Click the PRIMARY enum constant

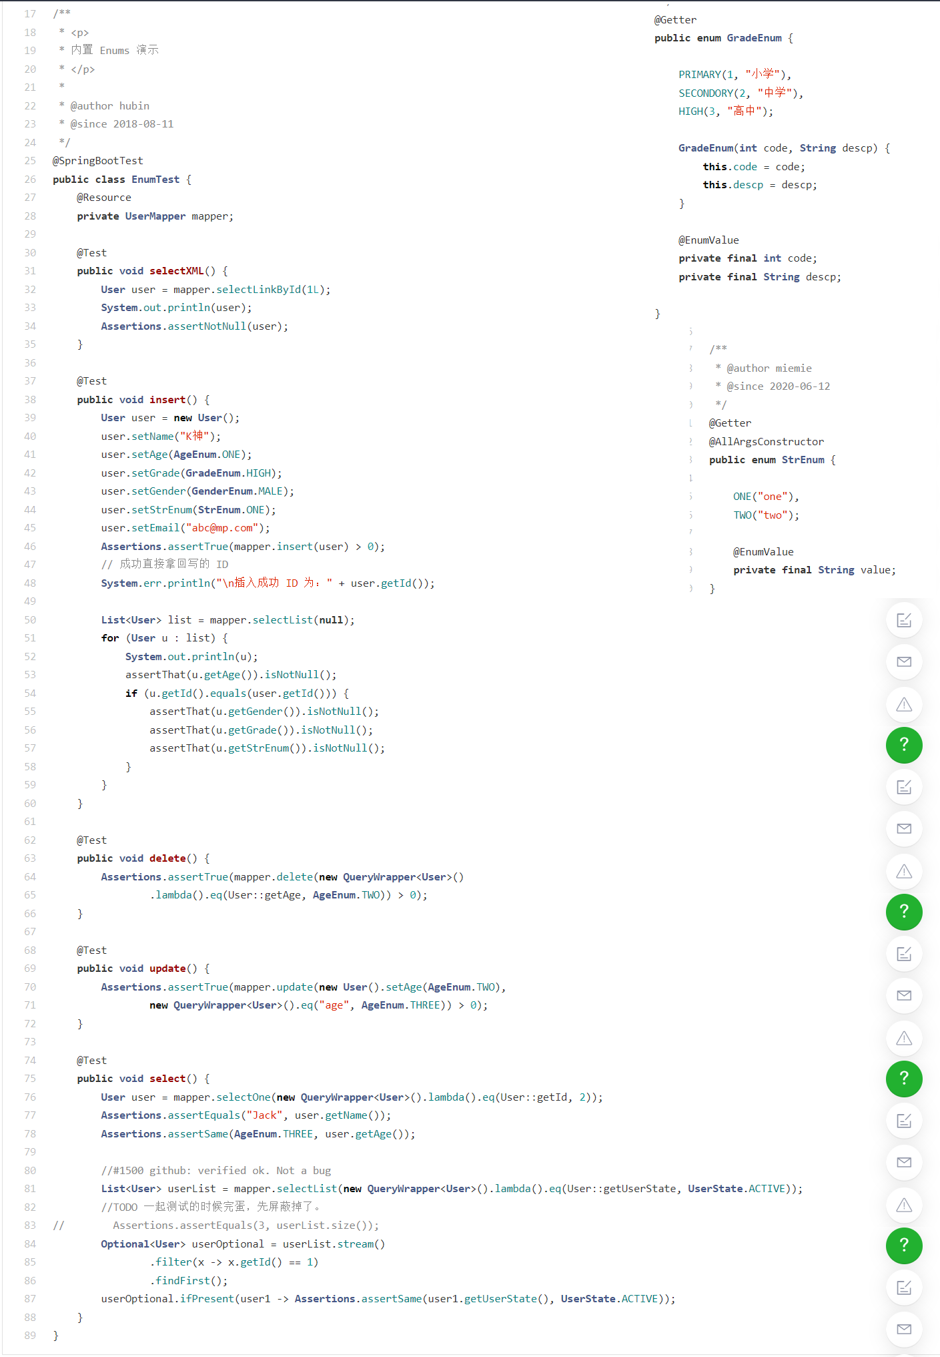(700, 75)
